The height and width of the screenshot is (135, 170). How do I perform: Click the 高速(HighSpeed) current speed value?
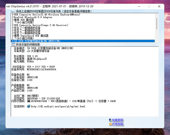[x=37, y=59]
